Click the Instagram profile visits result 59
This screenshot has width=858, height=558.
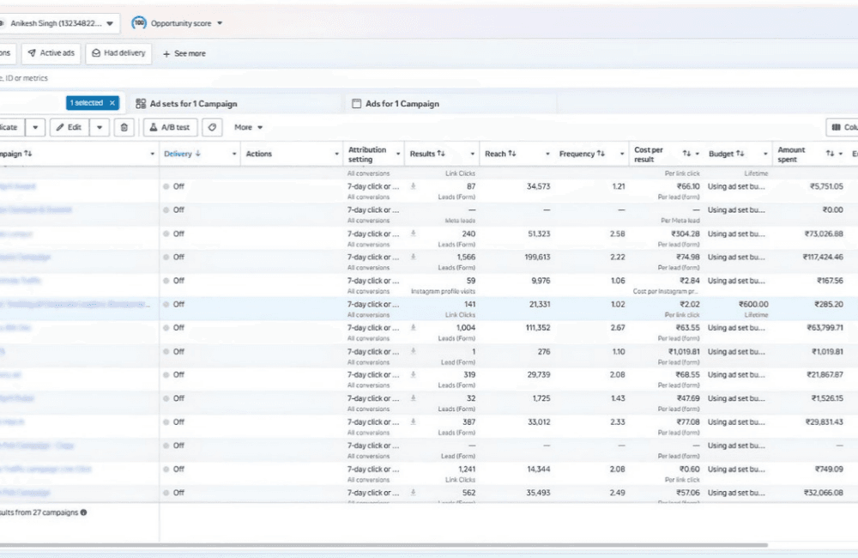[x=470, y=281]
